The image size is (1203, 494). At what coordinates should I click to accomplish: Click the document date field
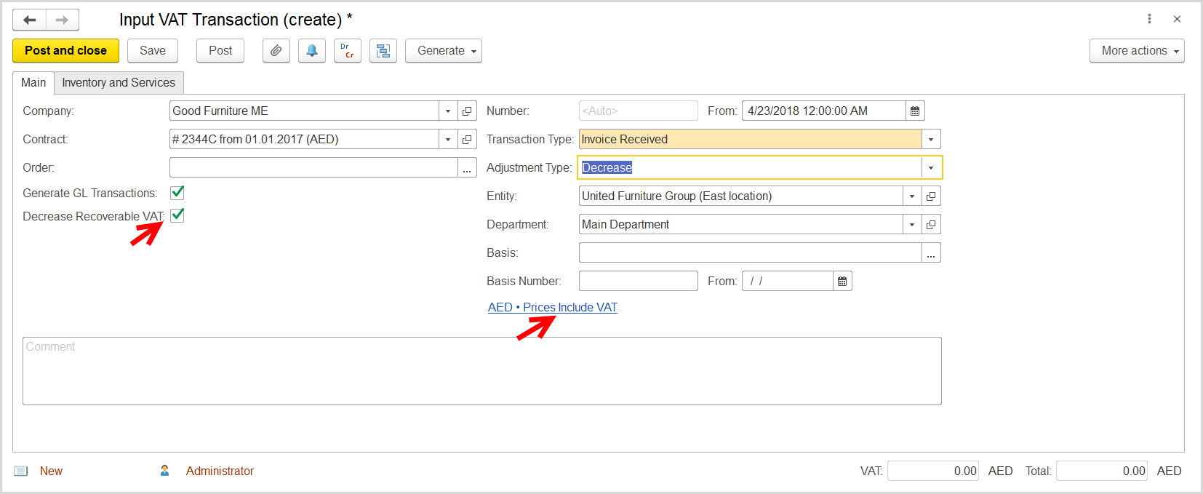(823, 111)
